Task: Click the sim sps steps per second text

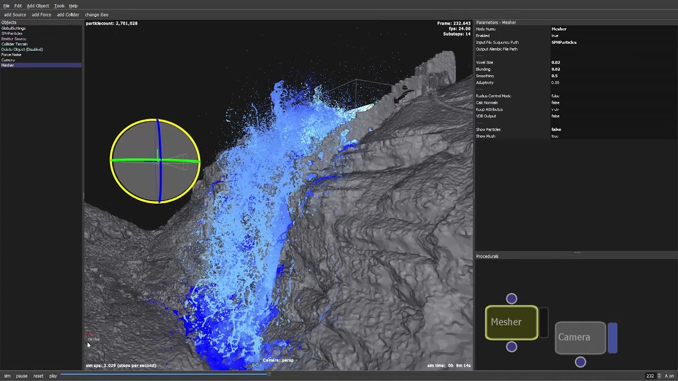Action: coord(121,366)
